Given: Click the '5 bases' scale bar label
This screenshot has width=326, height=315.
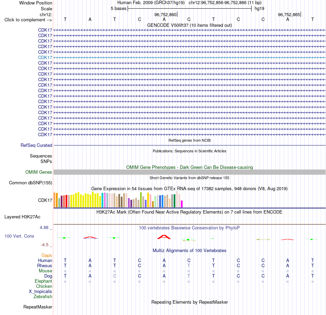Looking at the screenshot, I should point(118,9).
